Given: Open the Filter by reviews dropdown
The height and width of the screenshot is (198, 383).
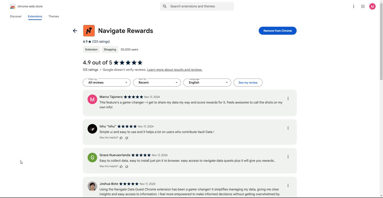Looking at the screenshot, I should [x=107, y=82].
